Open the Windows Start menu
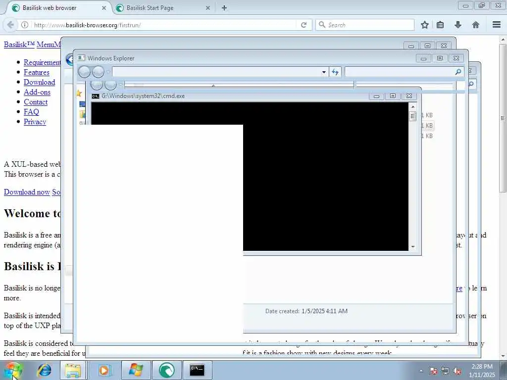507x380 pixels. click(12, 370)
